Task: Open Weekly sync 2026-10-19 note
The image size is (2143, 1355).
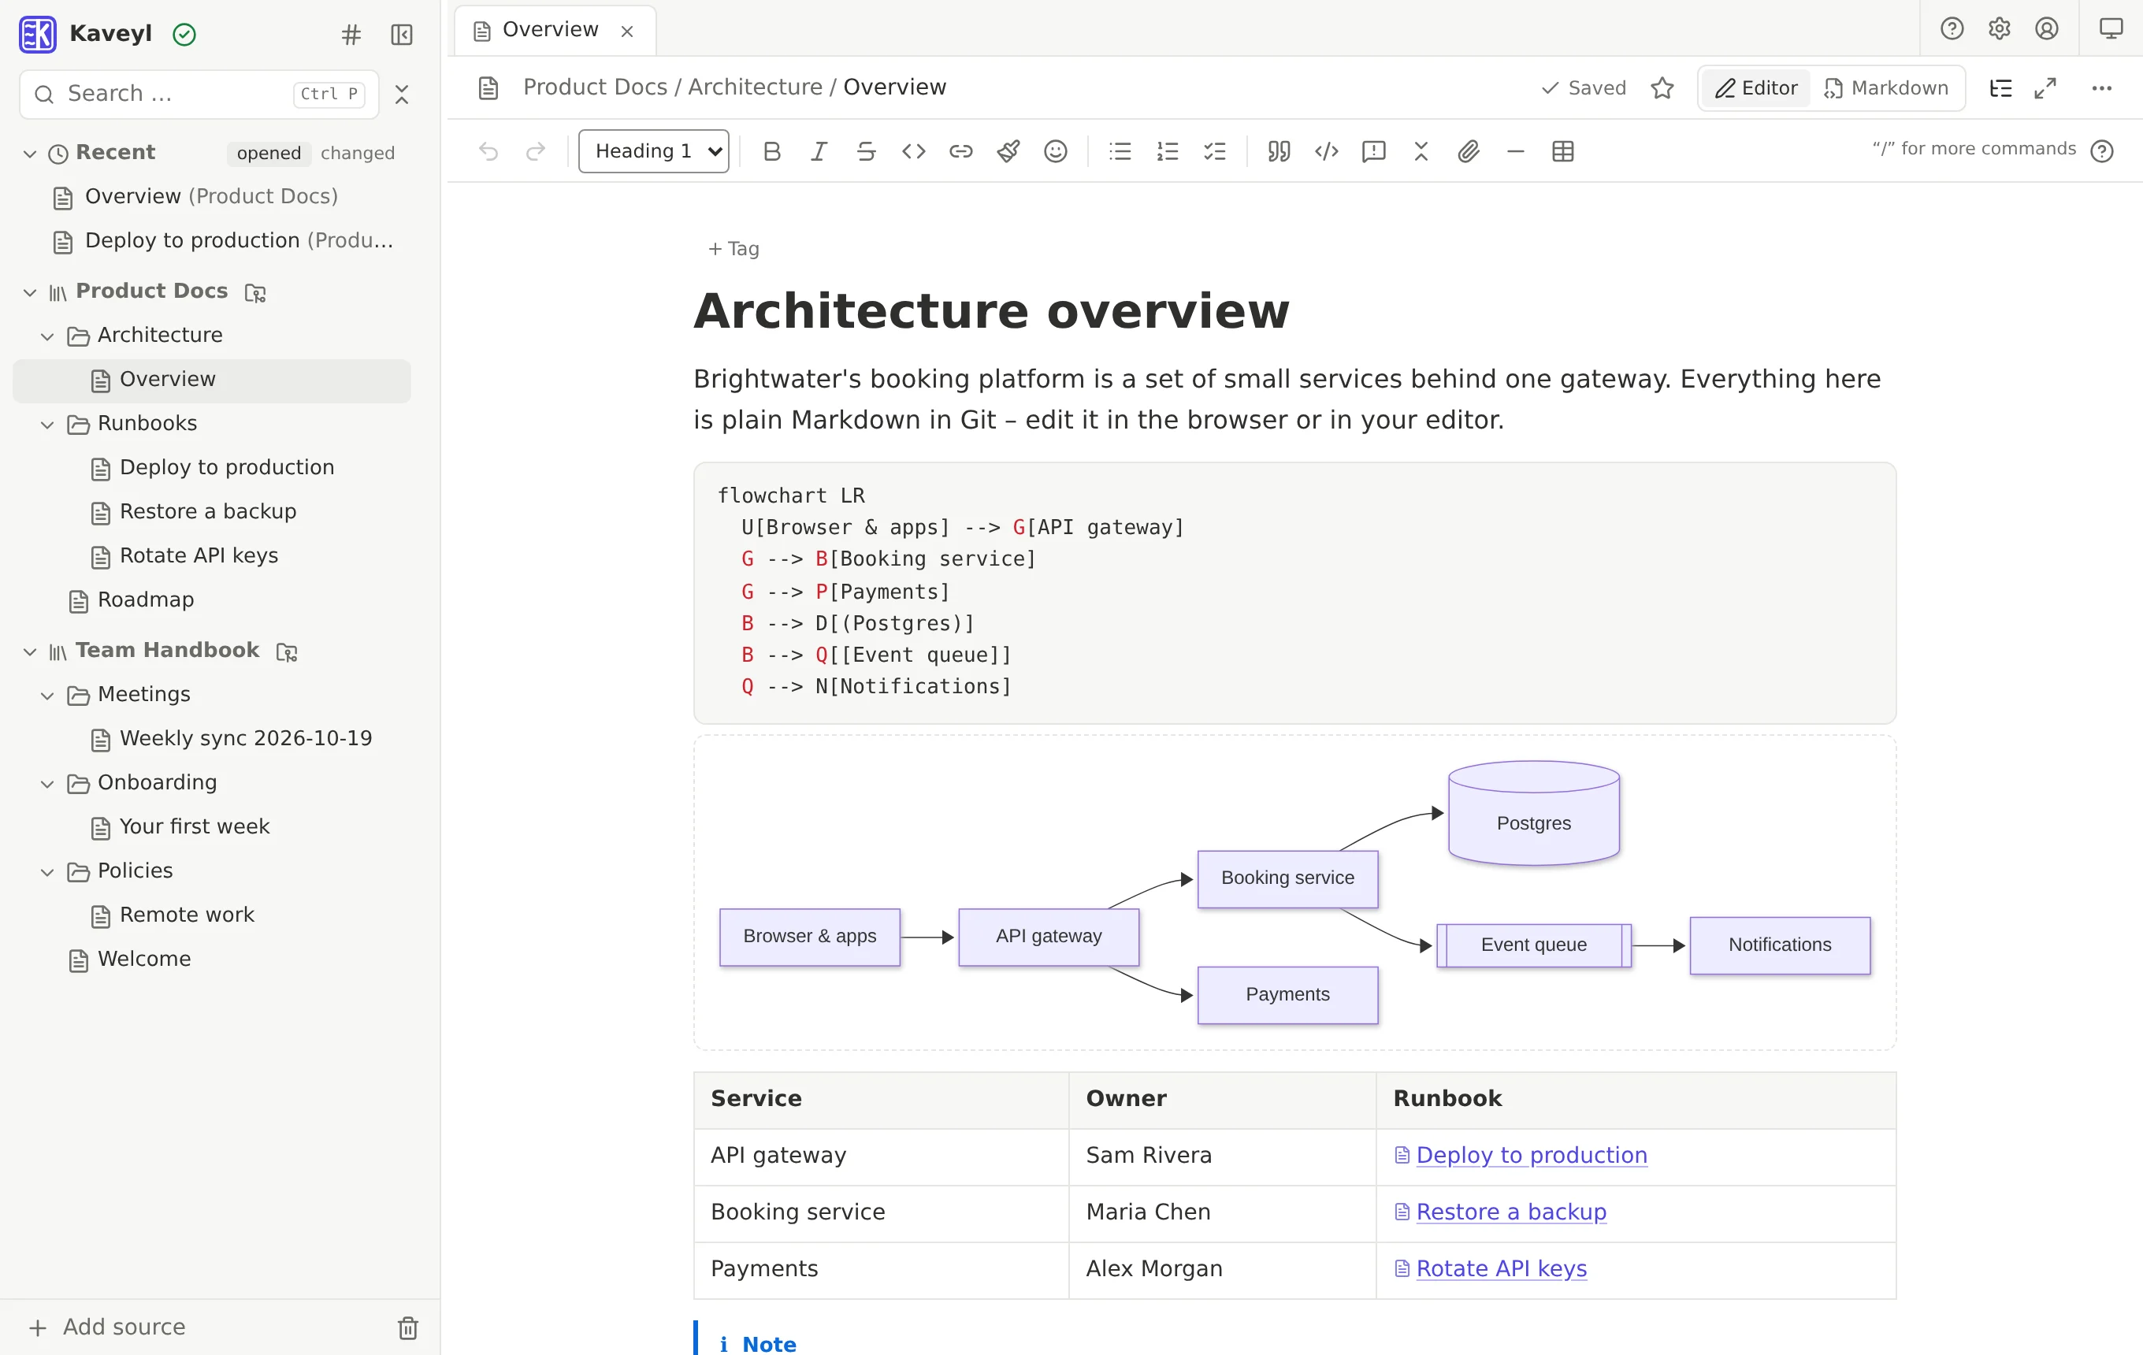Action: point(213,739)
